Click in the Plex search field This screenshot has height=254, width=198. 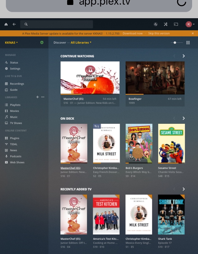57,24
